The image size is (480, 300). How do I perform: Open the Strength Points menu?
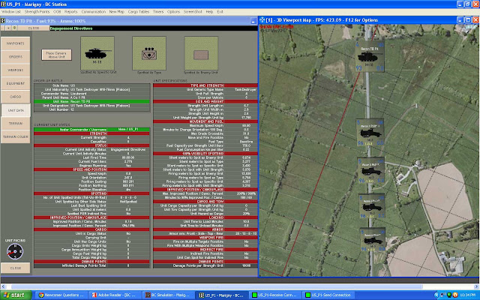coord(37,12)
